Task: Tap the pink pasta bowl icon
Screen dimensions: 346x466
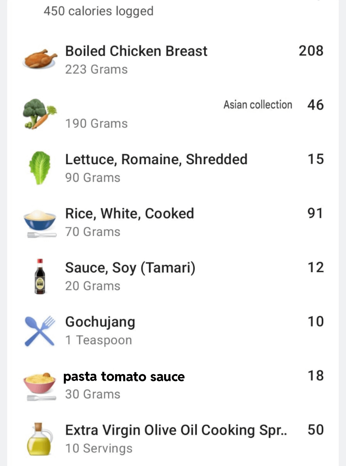Action: pyautogui.click(x=40, y=385)
